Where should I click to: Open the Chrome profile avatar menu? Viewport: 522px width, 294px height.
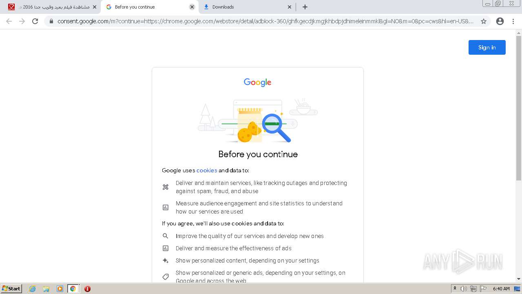pos(500,21)
